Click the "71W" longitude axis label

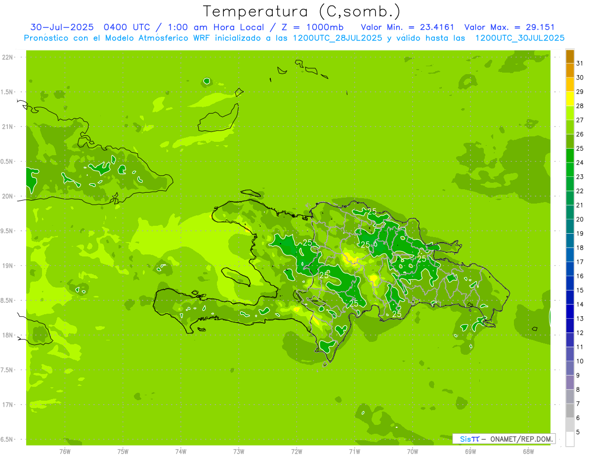click(354, 452)
